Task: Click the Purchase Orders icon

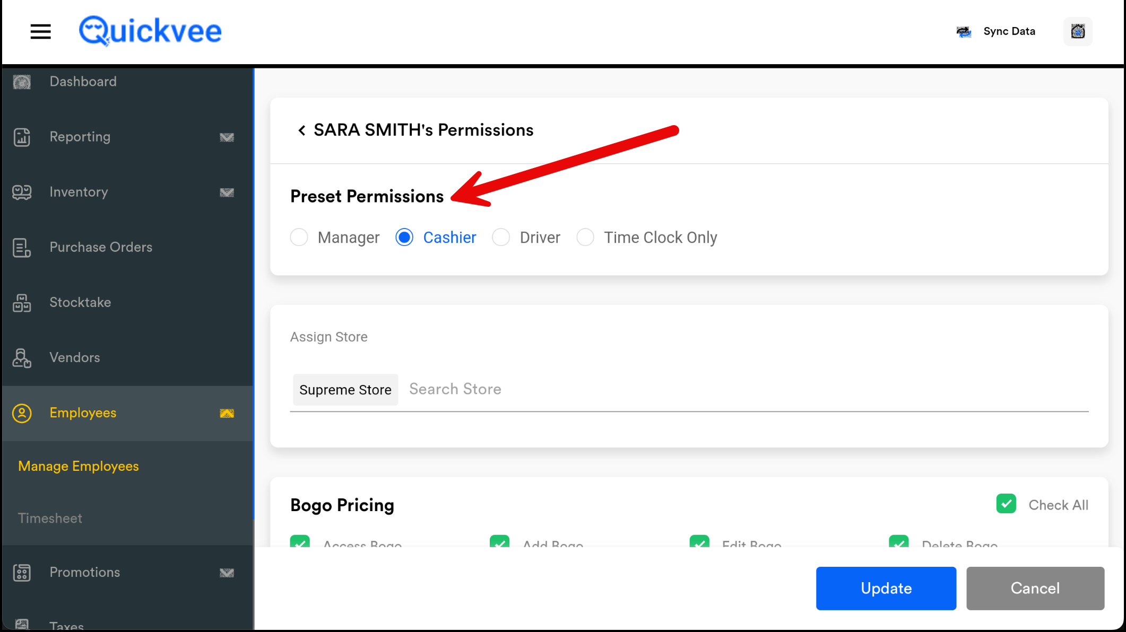Action: click(x=22, y=247)
